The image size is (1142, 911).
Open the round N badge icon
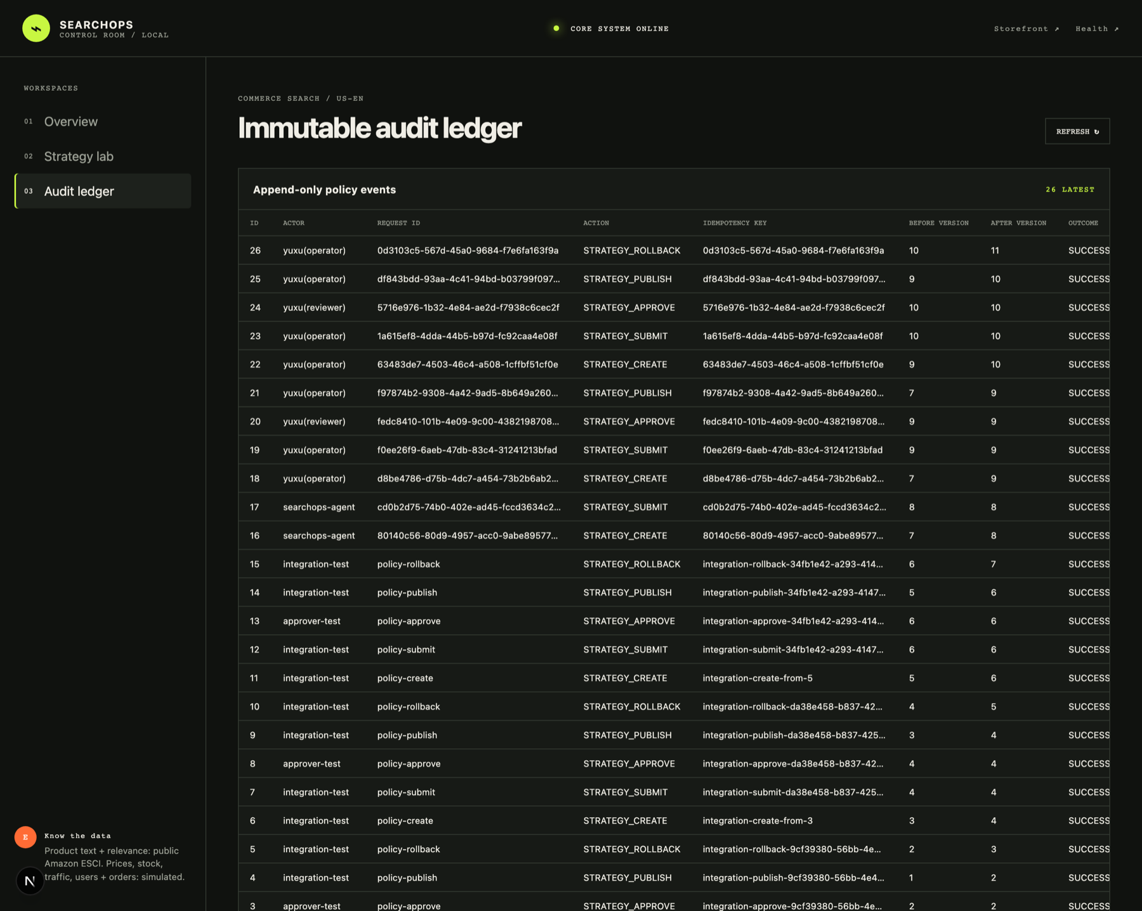click(29, 881)
